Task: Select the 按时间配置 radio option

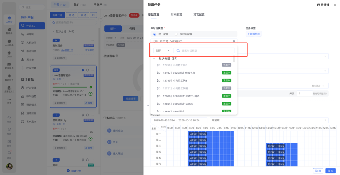Action: (177, 34)
